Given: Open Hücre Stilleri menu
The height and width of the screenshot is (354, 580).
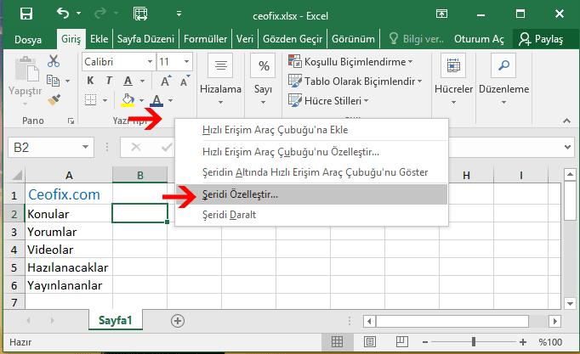Looking at the screenshot, I should point(328,100).
